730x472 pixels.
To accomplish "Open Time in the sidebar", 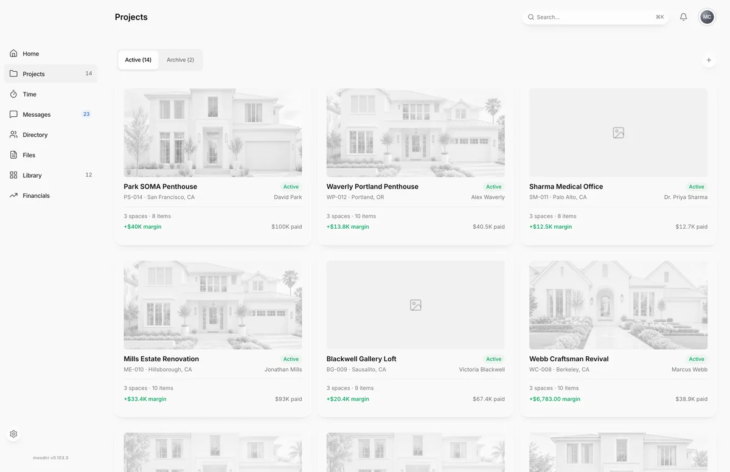I will (50, 94).
